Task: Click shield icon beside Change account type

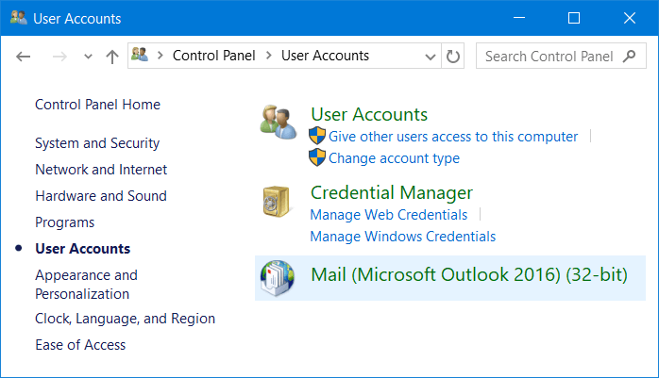Action: click(317, 157)
